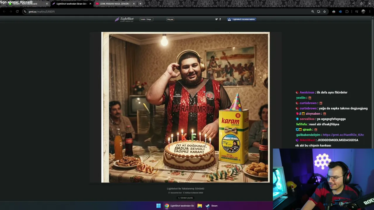The height and width of the screenshot is (210, 374).
Task: Click Lightshot'ı ücretsiz indirin download button
Action: click(x=242, y=19)
